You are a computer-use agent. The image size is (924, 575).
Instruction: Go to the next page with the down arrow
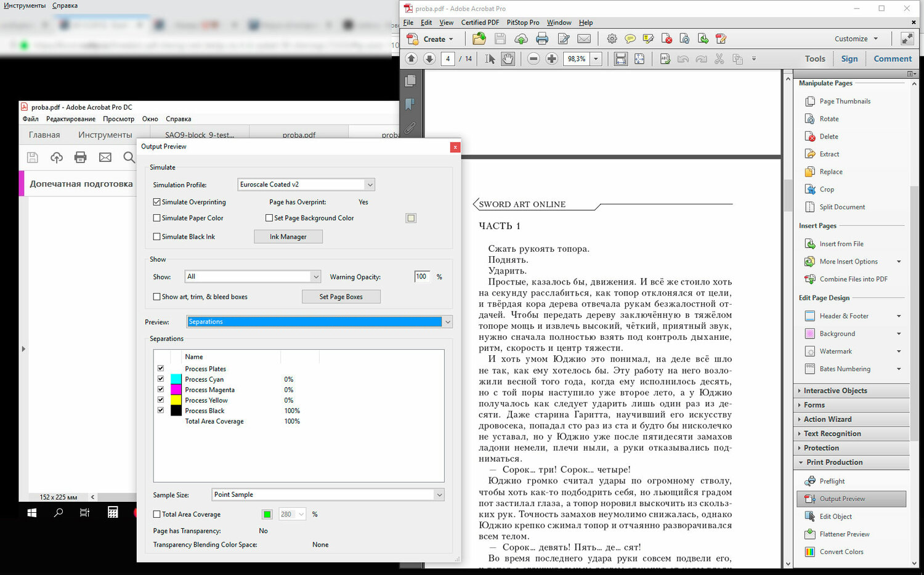click(x=430, y=58)
